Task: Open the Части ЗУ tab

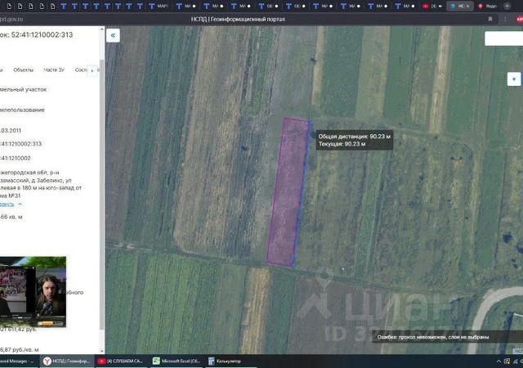Action: tap(54, 70)
